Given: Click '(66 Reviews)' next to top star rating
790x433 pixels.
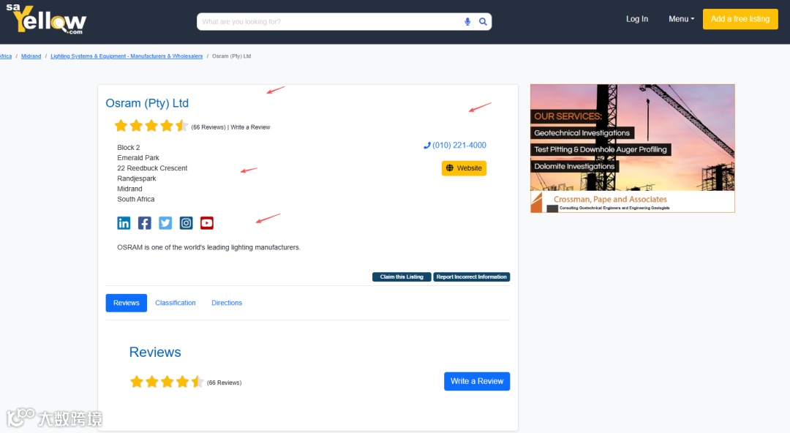Looking at the screenshot, I should pyautogui.click(x=208, y=127).
